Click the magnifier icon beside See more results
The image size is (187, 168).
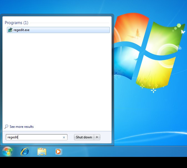[x=6, y=126]
